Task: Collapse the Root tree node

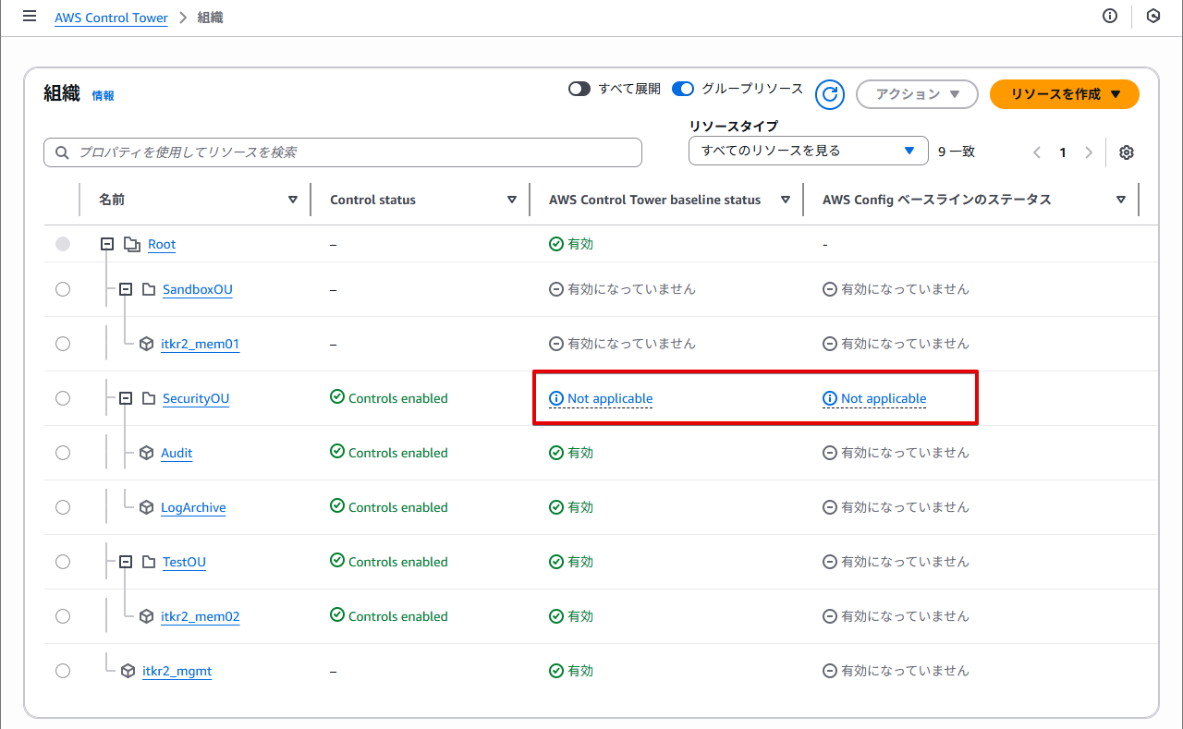Action: pos(107,245)
